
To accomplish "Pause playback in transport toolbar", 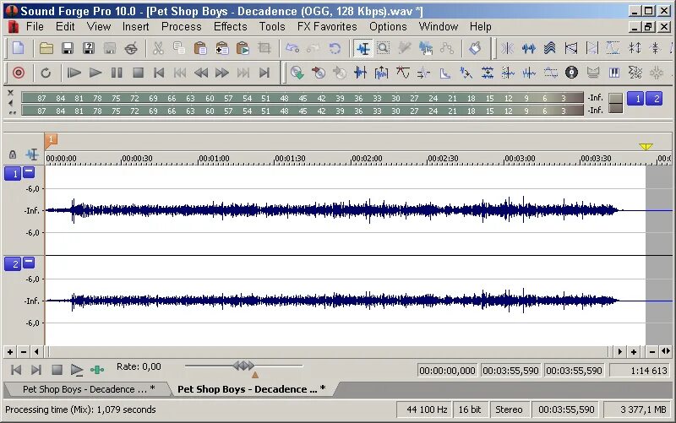I will pos(117,73).
